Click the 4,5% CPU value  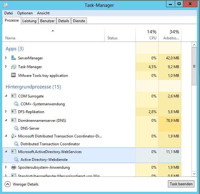[x=152, y=67]
